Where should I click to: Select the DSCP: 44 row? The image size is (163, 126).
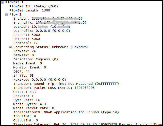(21, 72)
